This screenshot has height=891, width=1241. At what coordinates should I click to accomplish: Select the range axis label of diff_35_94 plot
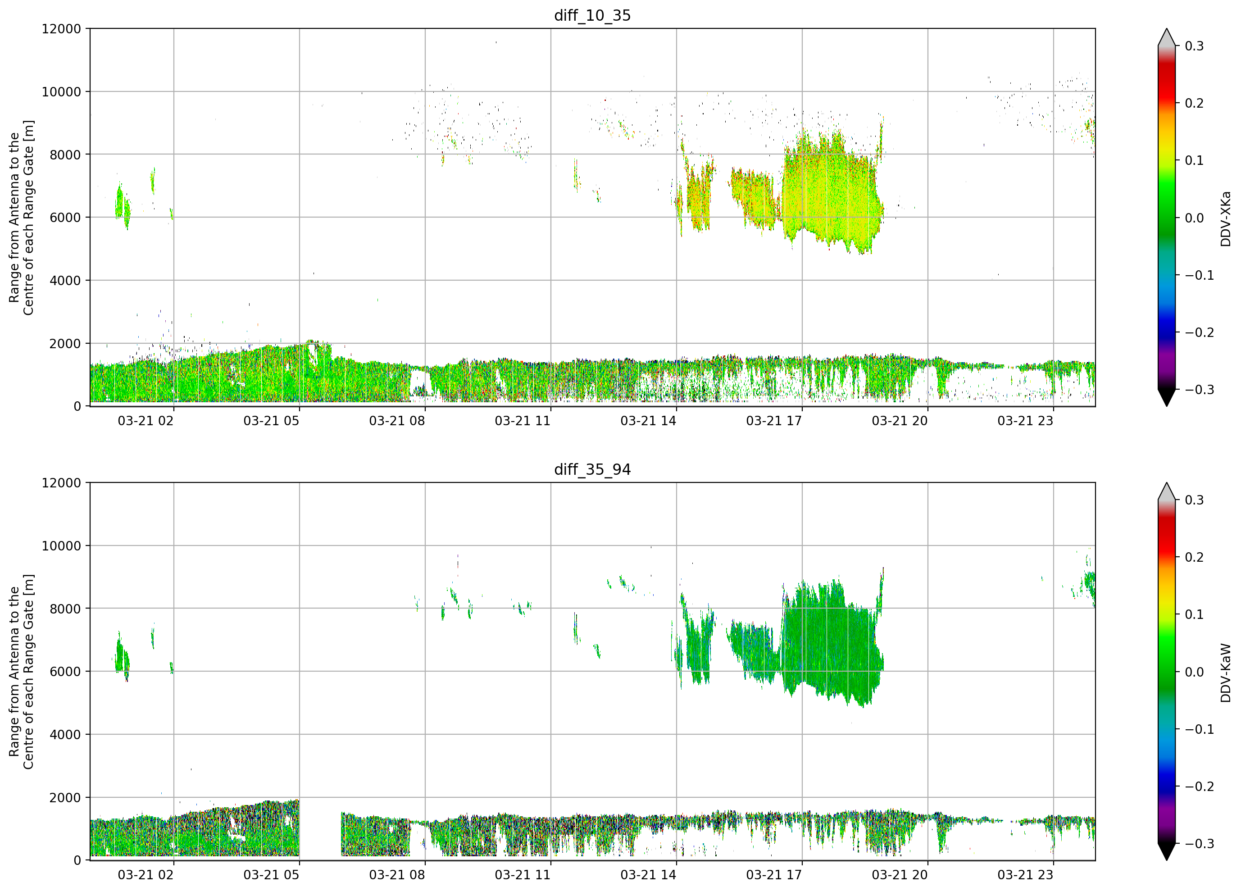(x=21, y=672)
